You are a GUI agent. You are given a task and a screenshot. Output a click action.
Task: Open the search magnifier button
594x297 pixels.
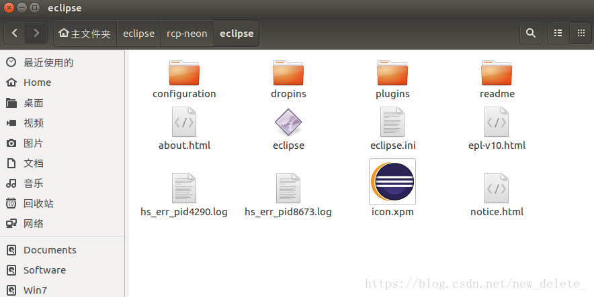[x=531, y=34]
